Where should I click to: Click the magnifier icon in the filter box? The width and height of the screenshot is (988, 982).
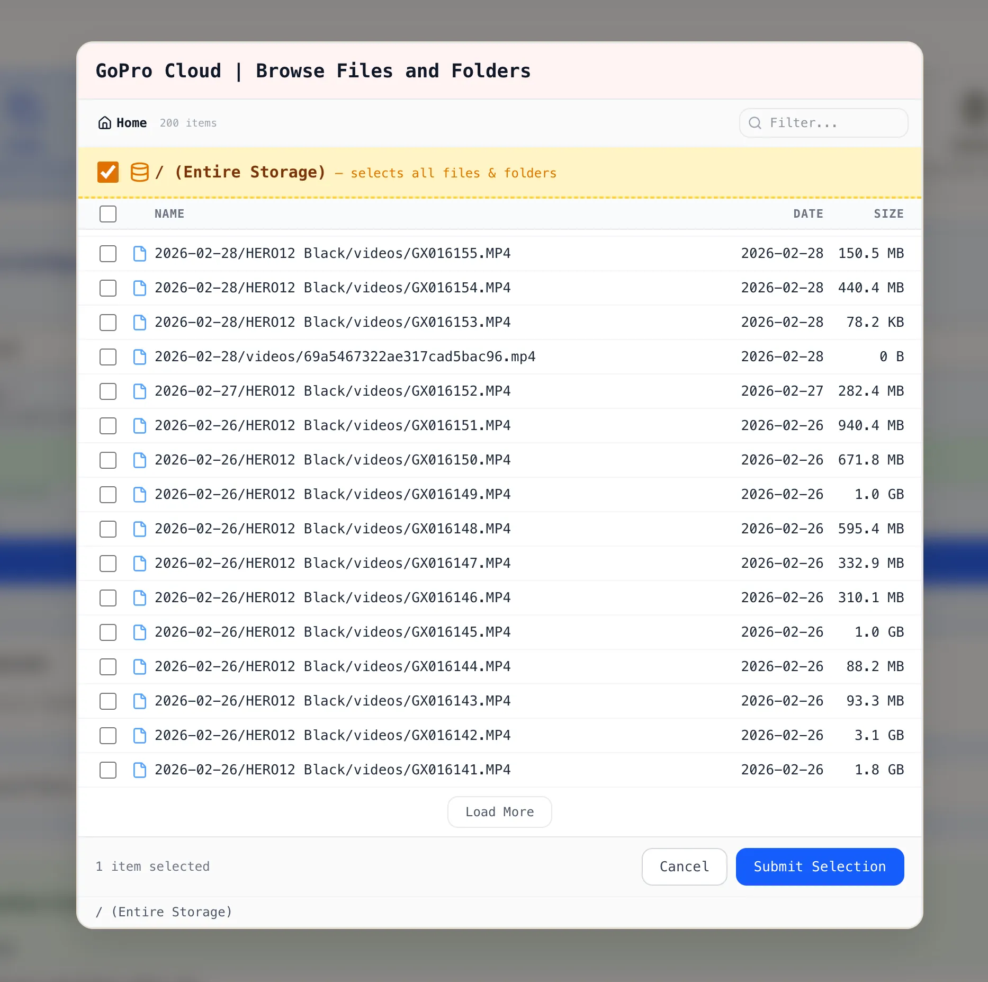coord(755,123)
